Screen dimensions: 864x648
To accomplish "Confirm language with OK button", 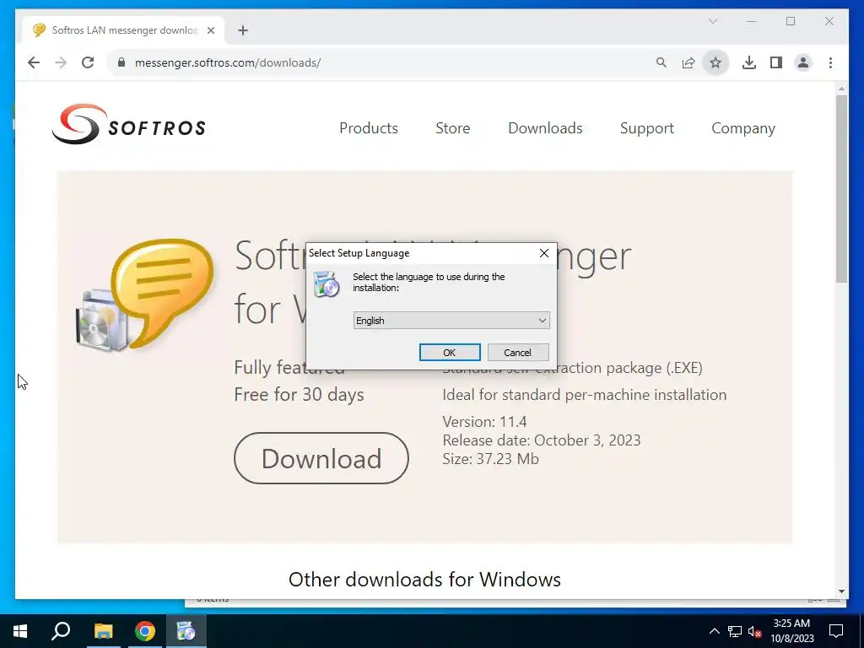I will (x=450, y=352).
